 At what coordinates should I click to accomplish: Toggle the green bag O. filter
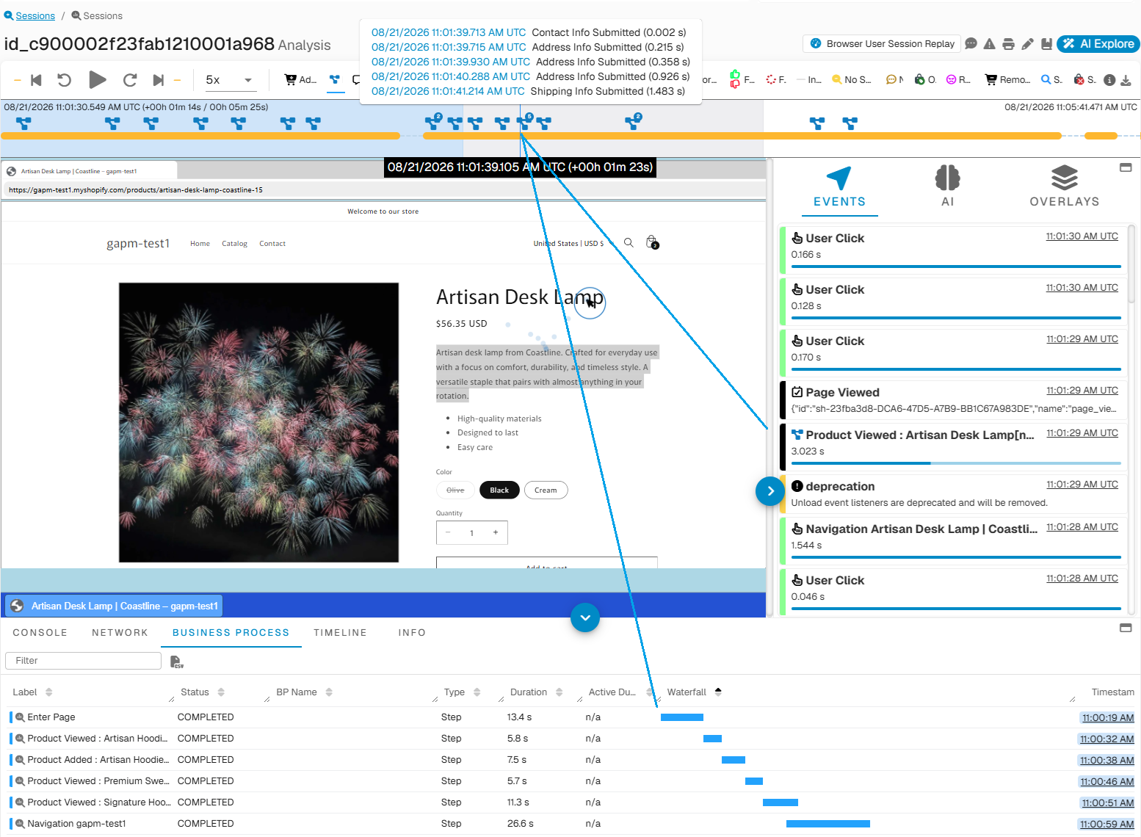925,80
